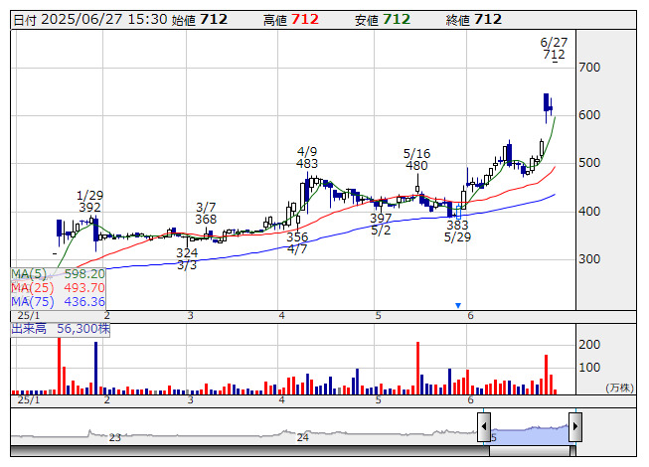Viewport: 649px width, 467px height.
Task: Click the 397 5/2 low label
Action: click(x=381, y=225)
